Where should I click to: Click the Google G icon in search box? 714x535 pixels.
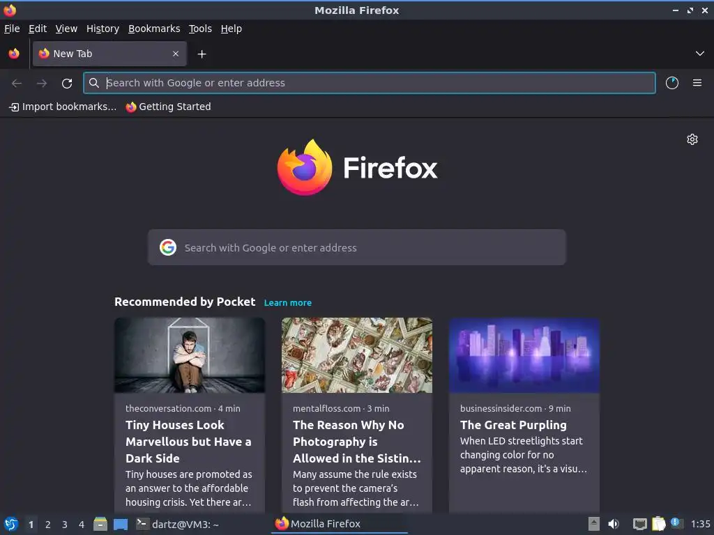click(x=168, y=247)
